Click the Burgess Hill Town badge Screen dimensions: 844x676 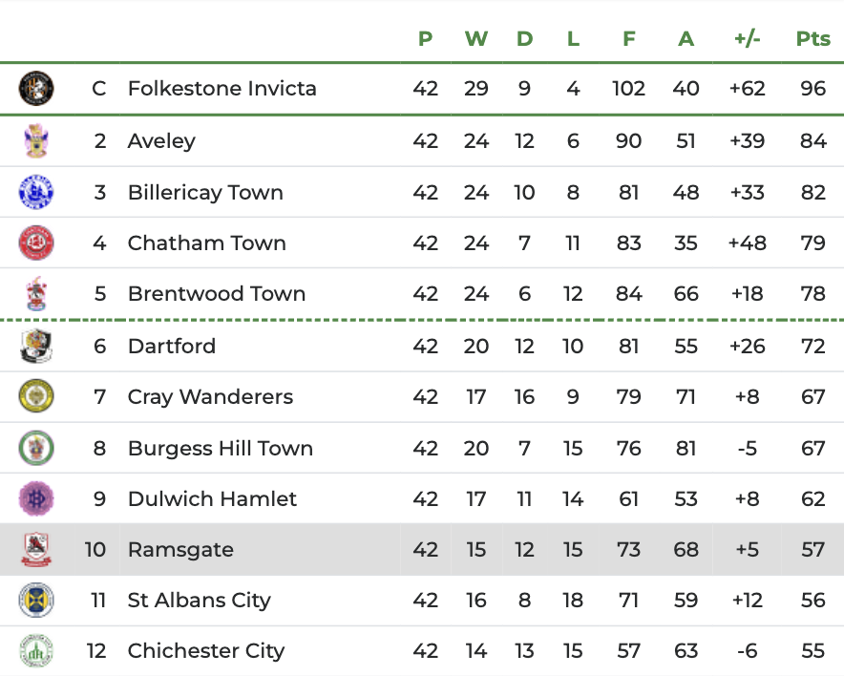tap(36, 448)
